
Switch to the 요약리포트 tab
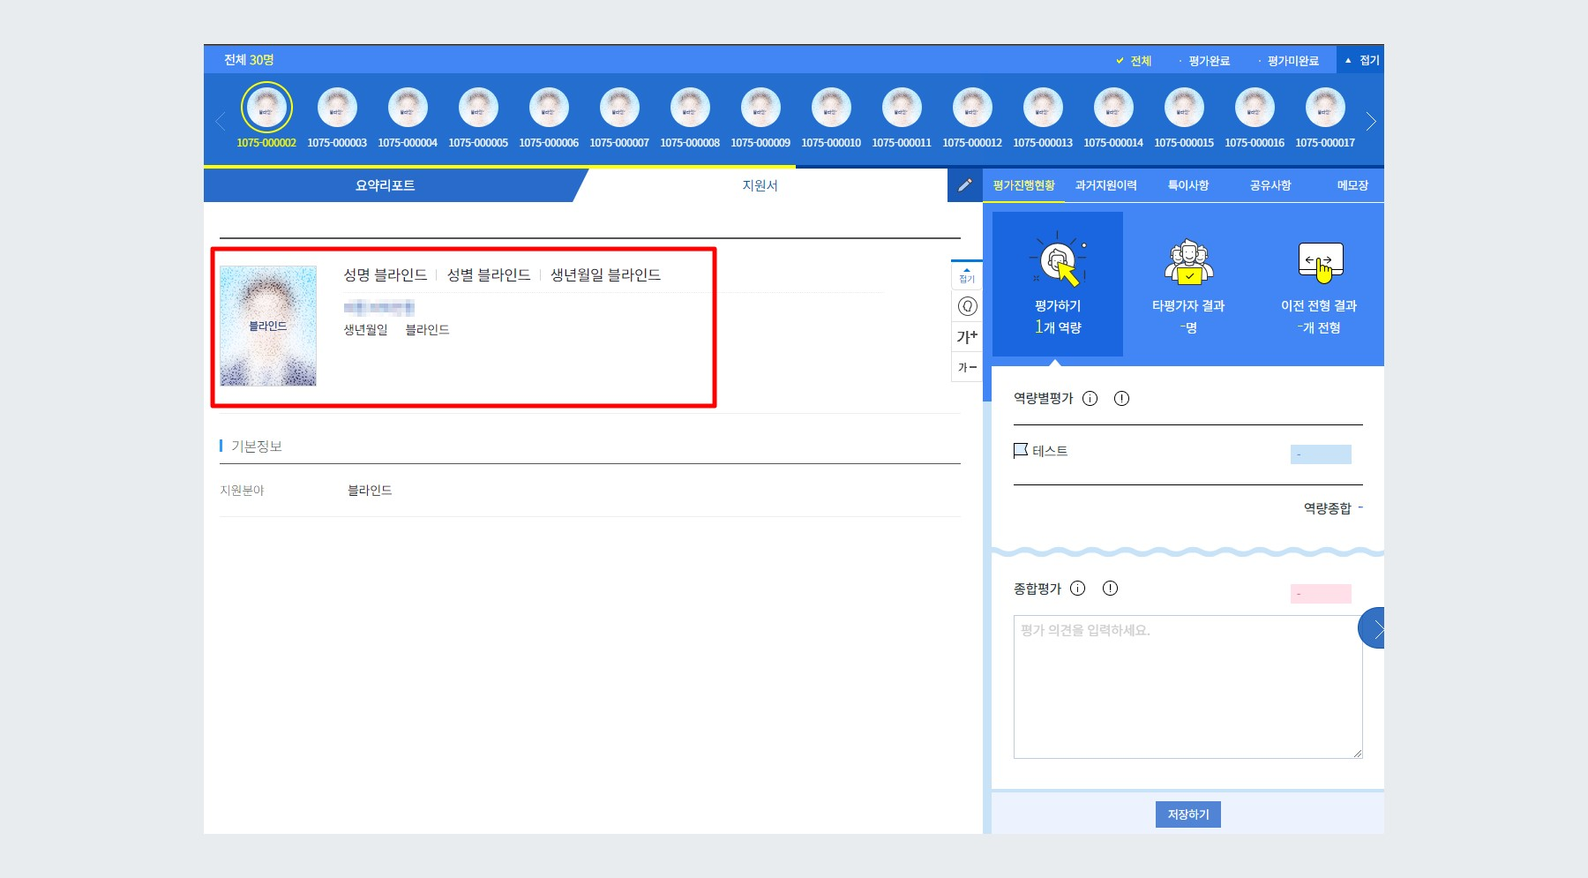(386, 185)
